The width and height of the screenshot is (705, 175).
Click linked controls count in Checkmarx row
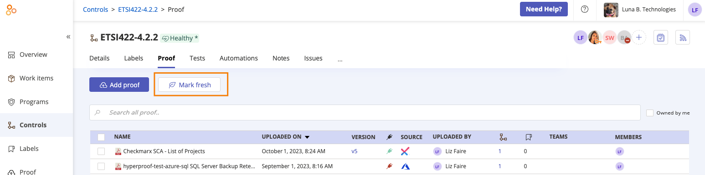[500, 151]
